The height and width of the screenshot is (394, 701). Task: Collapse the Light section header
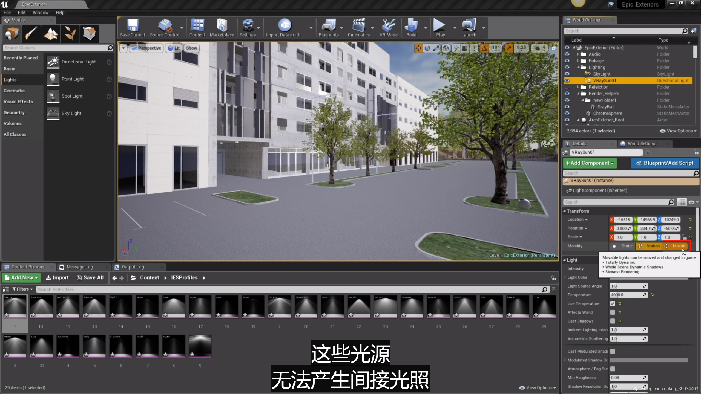565,260
